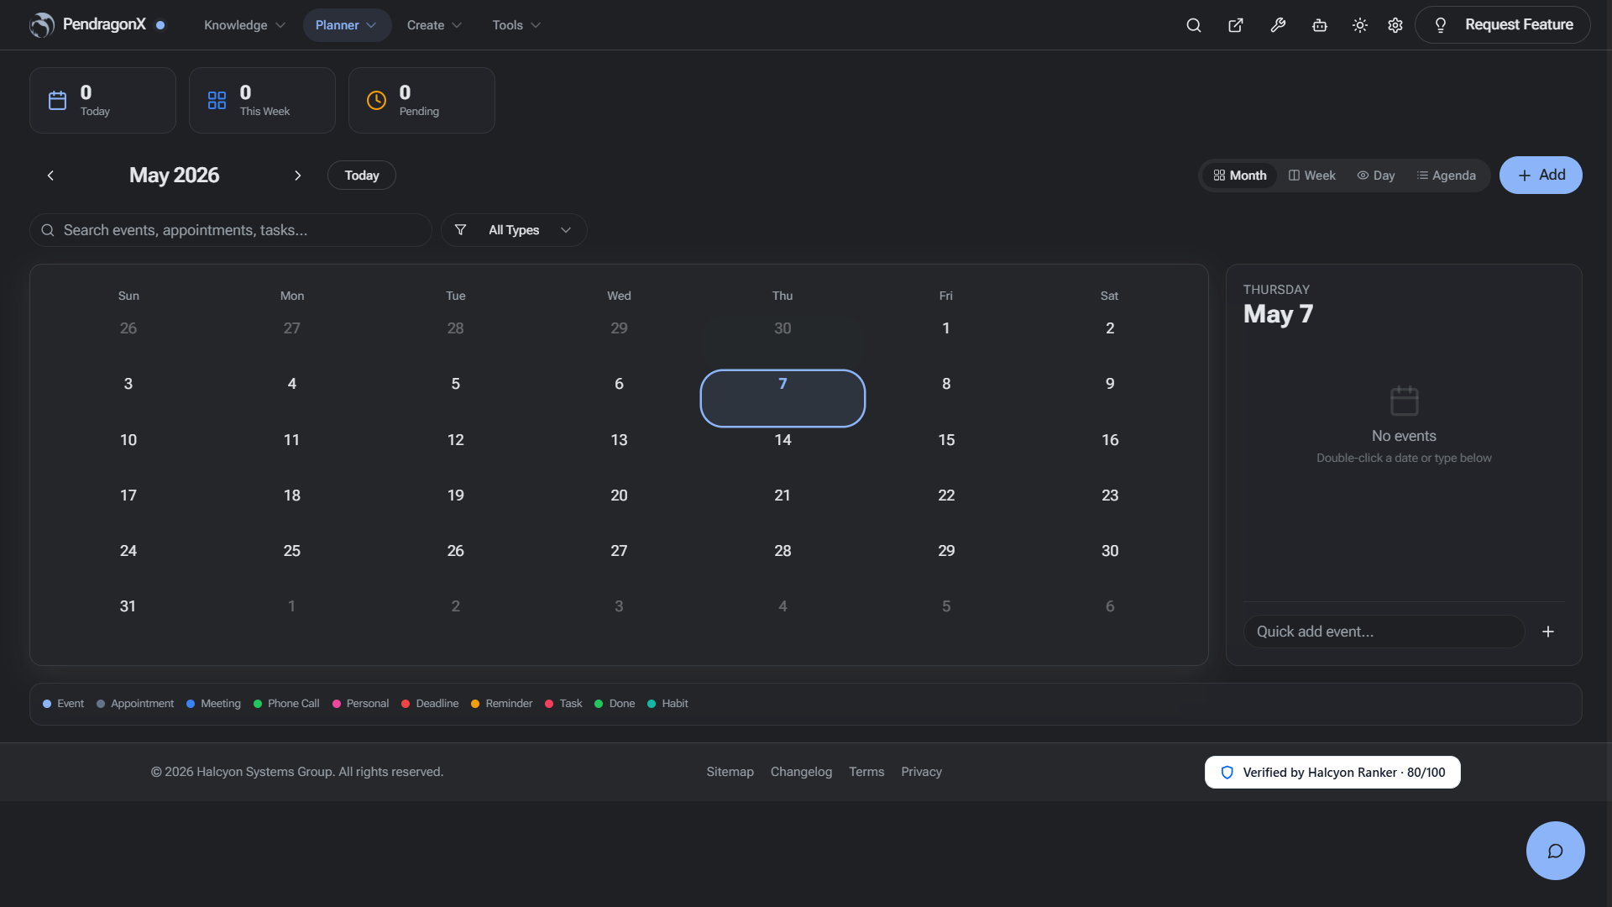Switch to Agenda view

(1447, 176)
